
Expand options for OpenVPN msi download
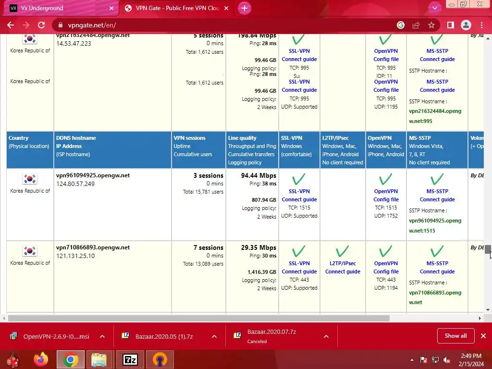102,336
